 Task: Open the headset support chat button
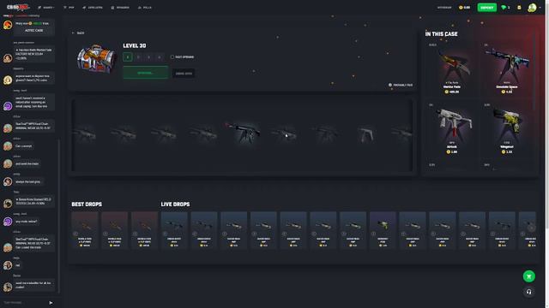[529, 292]
